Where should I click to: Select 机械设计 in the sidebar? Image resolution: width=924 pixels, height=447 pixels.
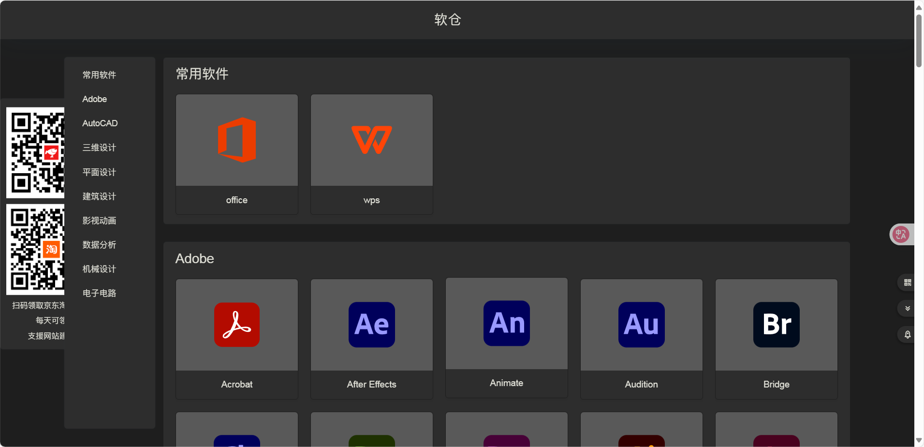click(x=99, y=269)
